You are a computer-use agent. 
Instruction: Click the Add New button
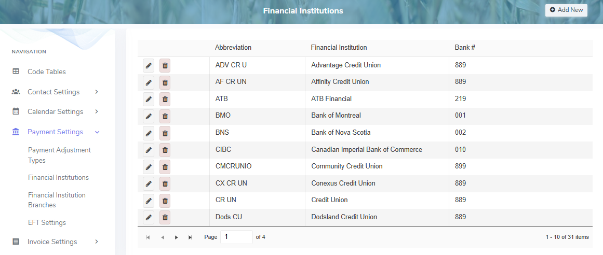[x=566, y=10]
